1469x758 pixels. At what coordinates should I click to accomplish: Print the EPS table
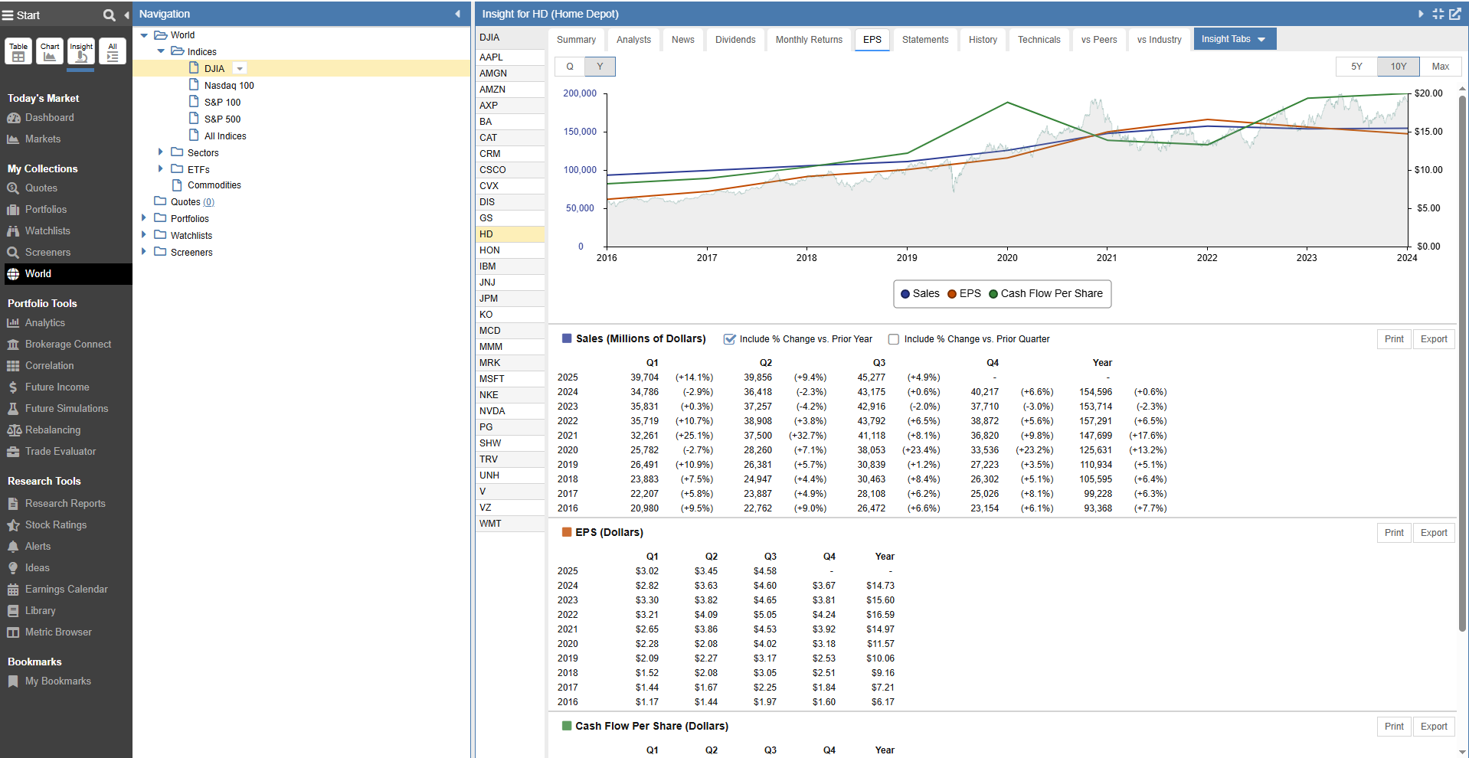pyautogui.click(x=1393, y=533)
